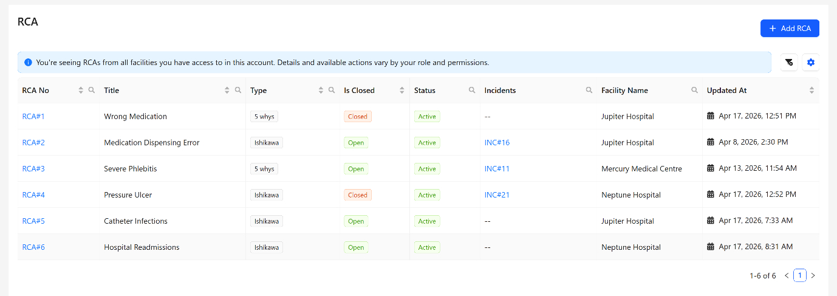Click search icon in Title column

tap(238, 90)
